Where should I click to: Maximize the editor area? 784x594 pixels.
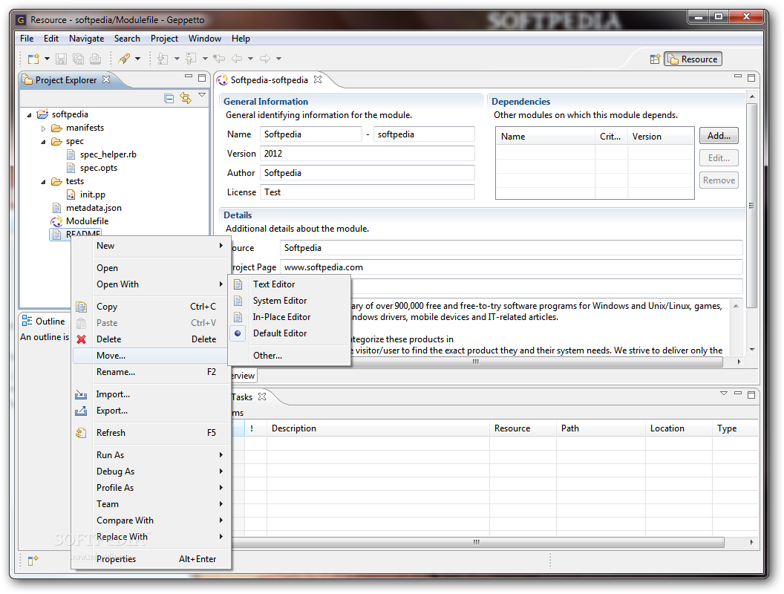751,77
